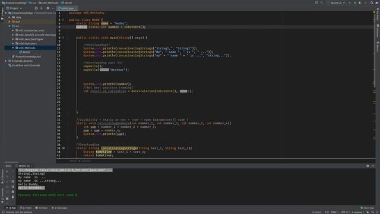The height and width of the screenshot is (214, 380).
Task: Click the Debug bug icon in toolbar
Action: point(355,2)
